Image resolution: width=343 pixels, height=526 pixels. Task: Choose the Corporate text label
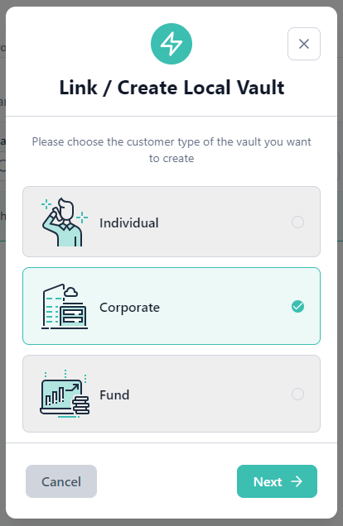[x=130, y=308]
